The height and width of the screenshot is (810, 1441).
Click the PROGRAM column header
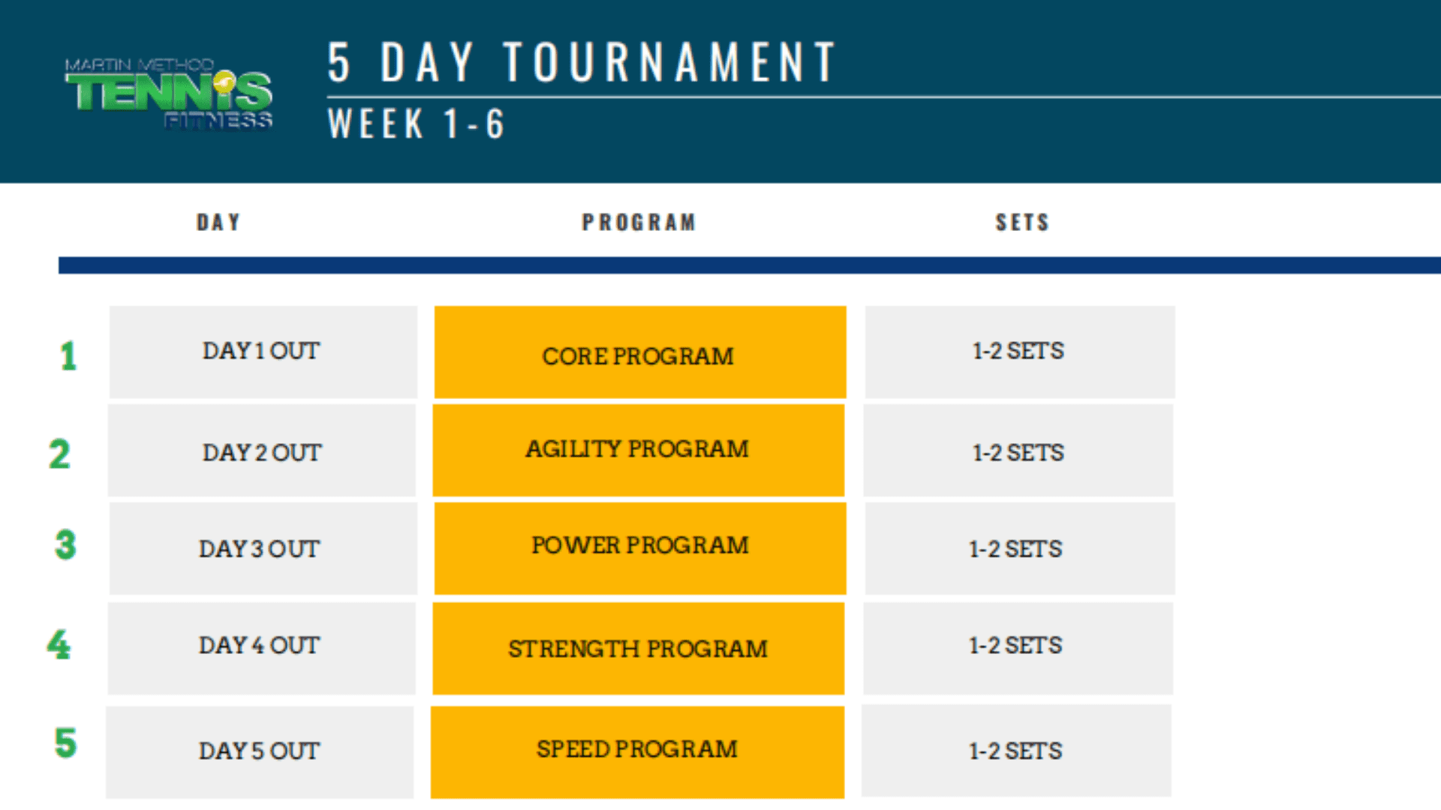pyautogui.click(x=639, y=223)
